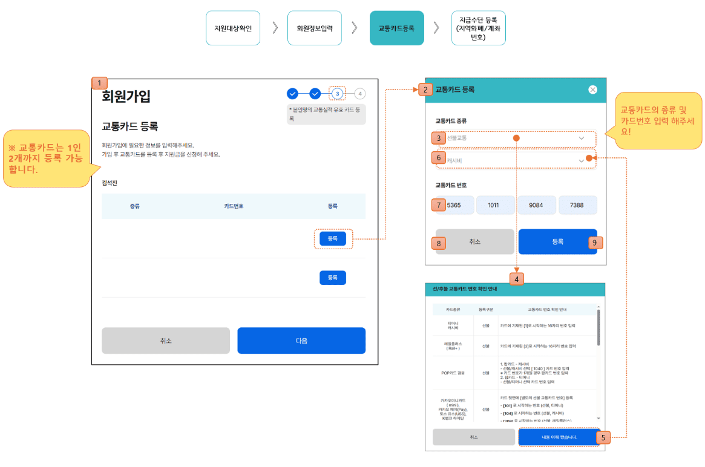Click the chevron arrow between 회원정보입력 and 교통카드등록
Screen dimensions: 705x467
coord(355,28)
